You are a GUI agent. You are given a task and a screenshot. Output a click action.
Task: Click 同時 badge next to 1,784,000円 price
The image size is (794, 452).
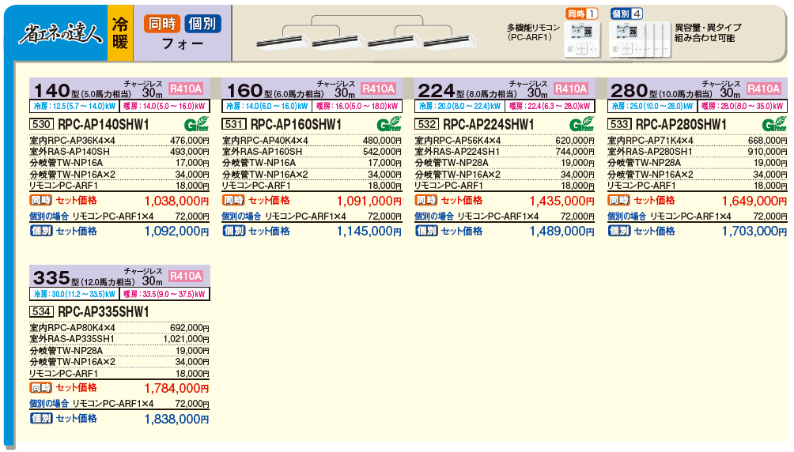pyautogui.click(x=41, y=388)
